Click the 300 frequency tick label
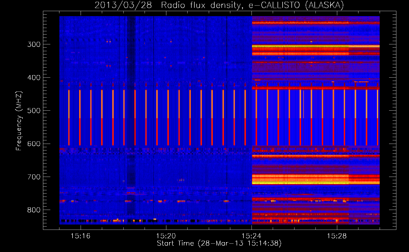 (x=34, y=44)
